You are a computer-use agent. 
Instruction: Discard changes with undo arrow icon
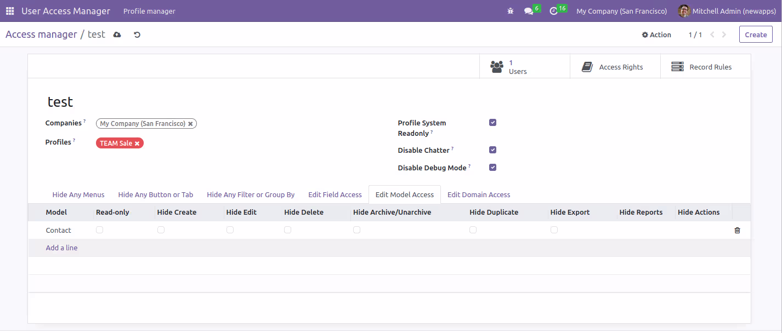137,35
